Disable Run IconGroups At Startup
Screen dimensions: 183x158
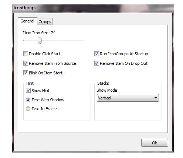[x=96, y=54]
